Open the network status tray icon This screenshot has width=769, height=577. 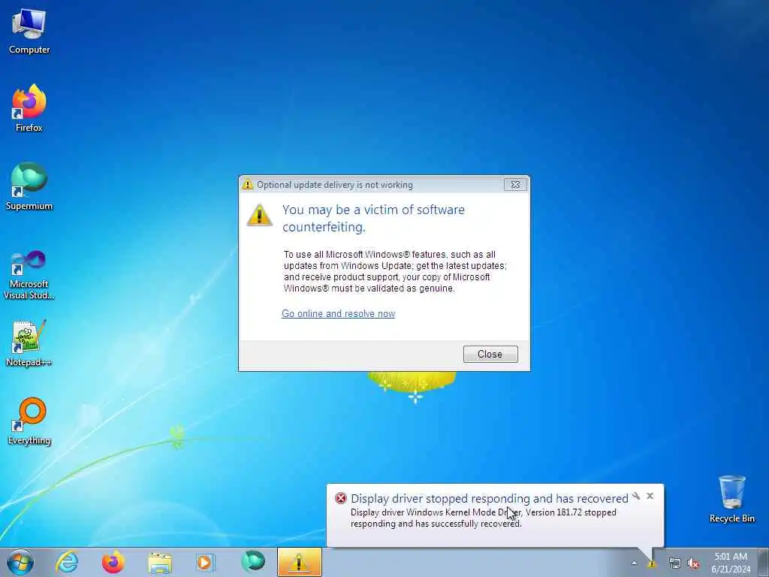pyautogui.click(x=675, y=563)
